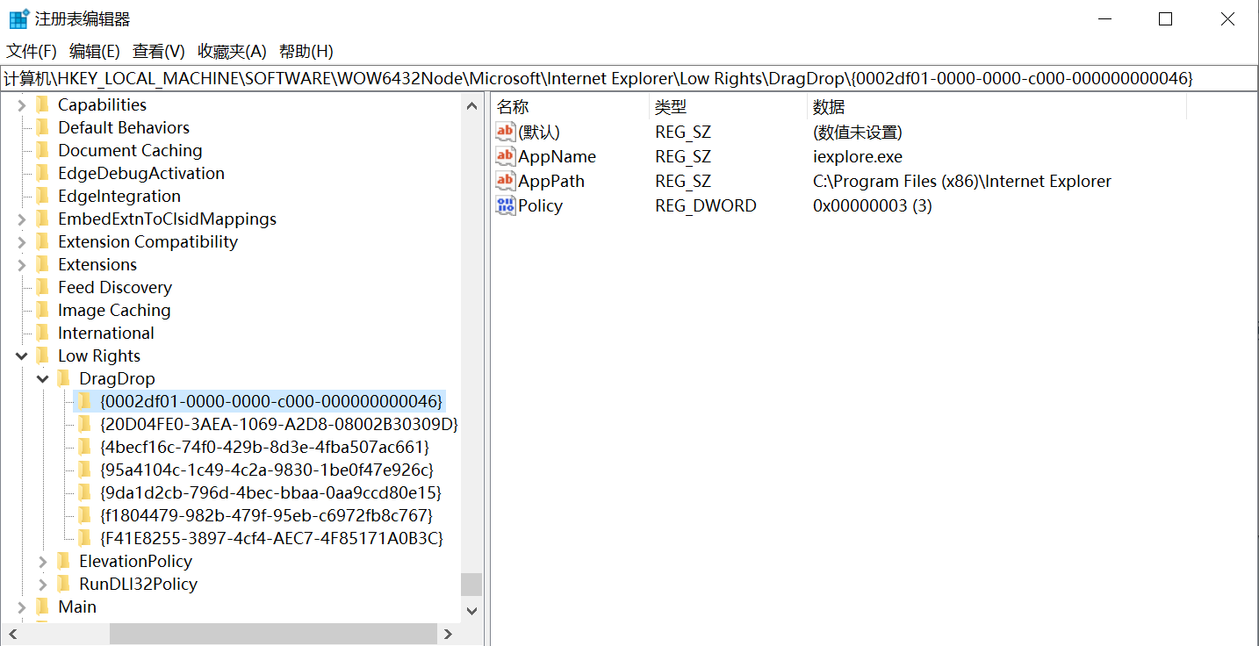Click the registry path address bar
The height and width of the screenshot is (646, 1259).
(x=629, y=78)
